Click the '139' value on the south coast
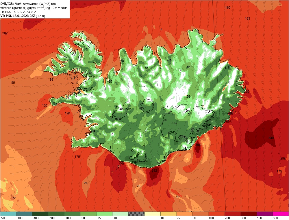289x220 pixels. point(134,162)
